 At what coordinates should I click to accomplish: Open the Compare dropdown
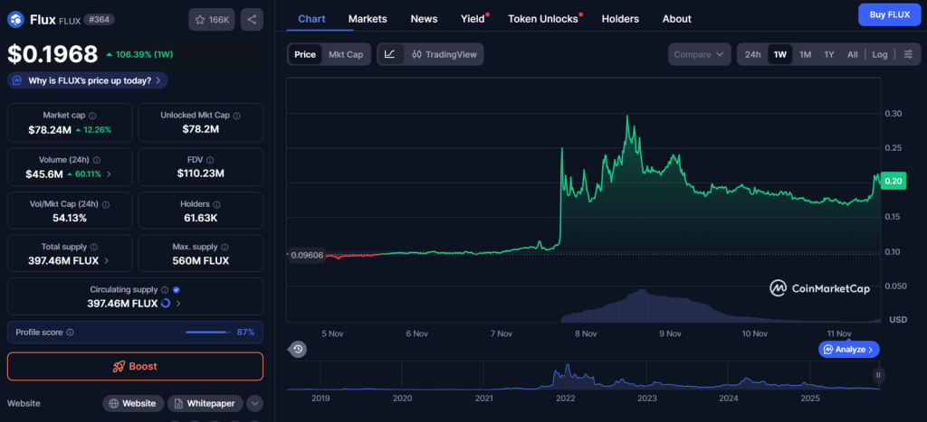pos(699,54)
